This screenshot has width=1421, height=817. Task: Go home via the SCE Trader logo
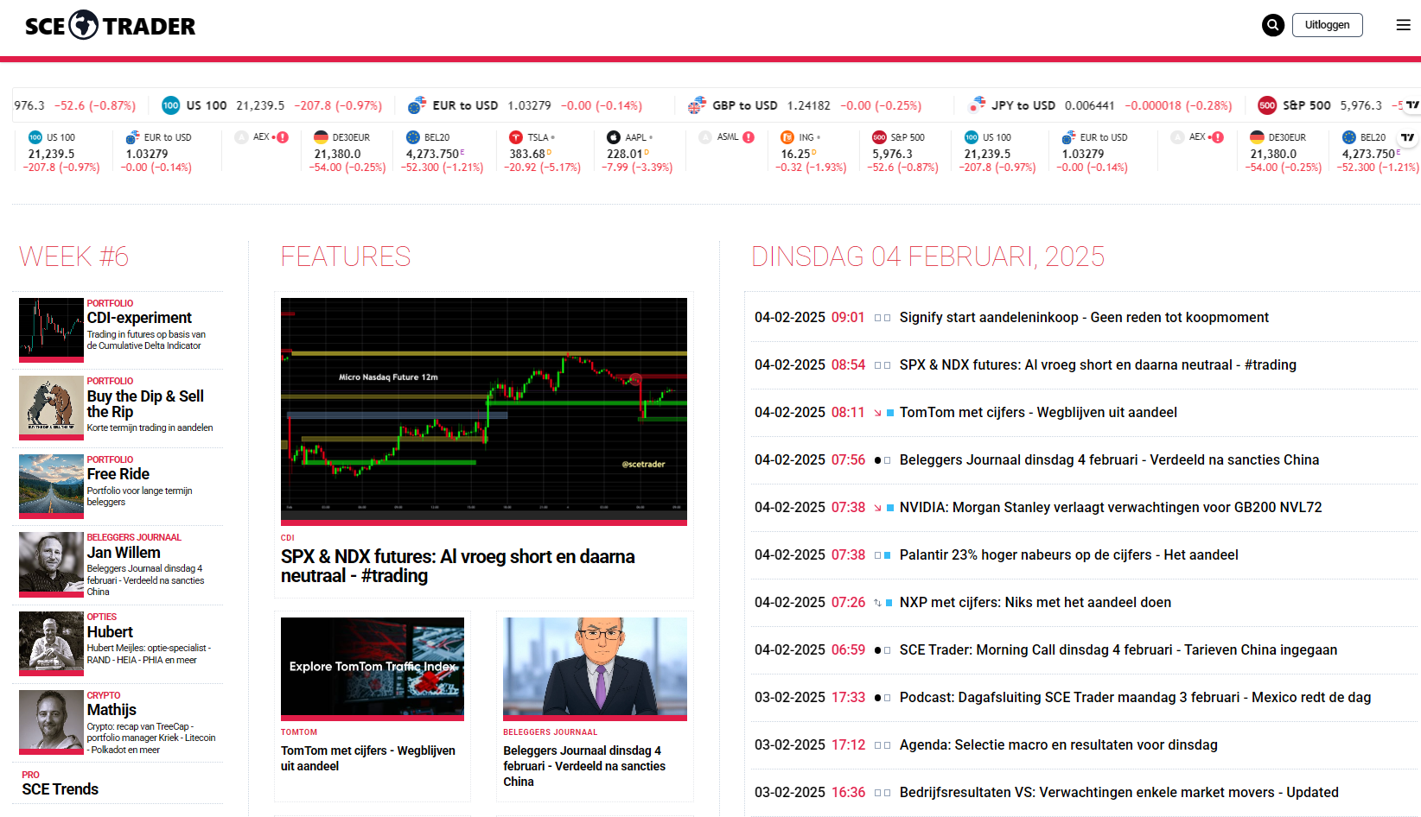click(x=110, y=26)
